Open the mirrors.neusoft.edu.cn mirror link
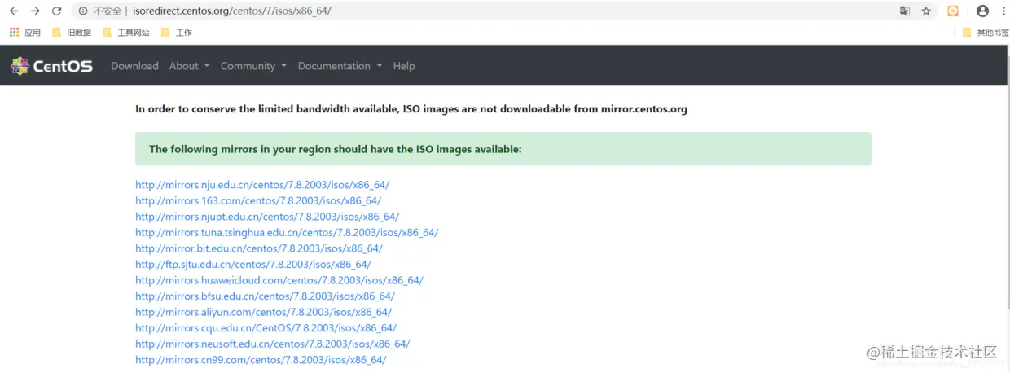Screen dimensions: 1010x373 (x=273, y=344)
